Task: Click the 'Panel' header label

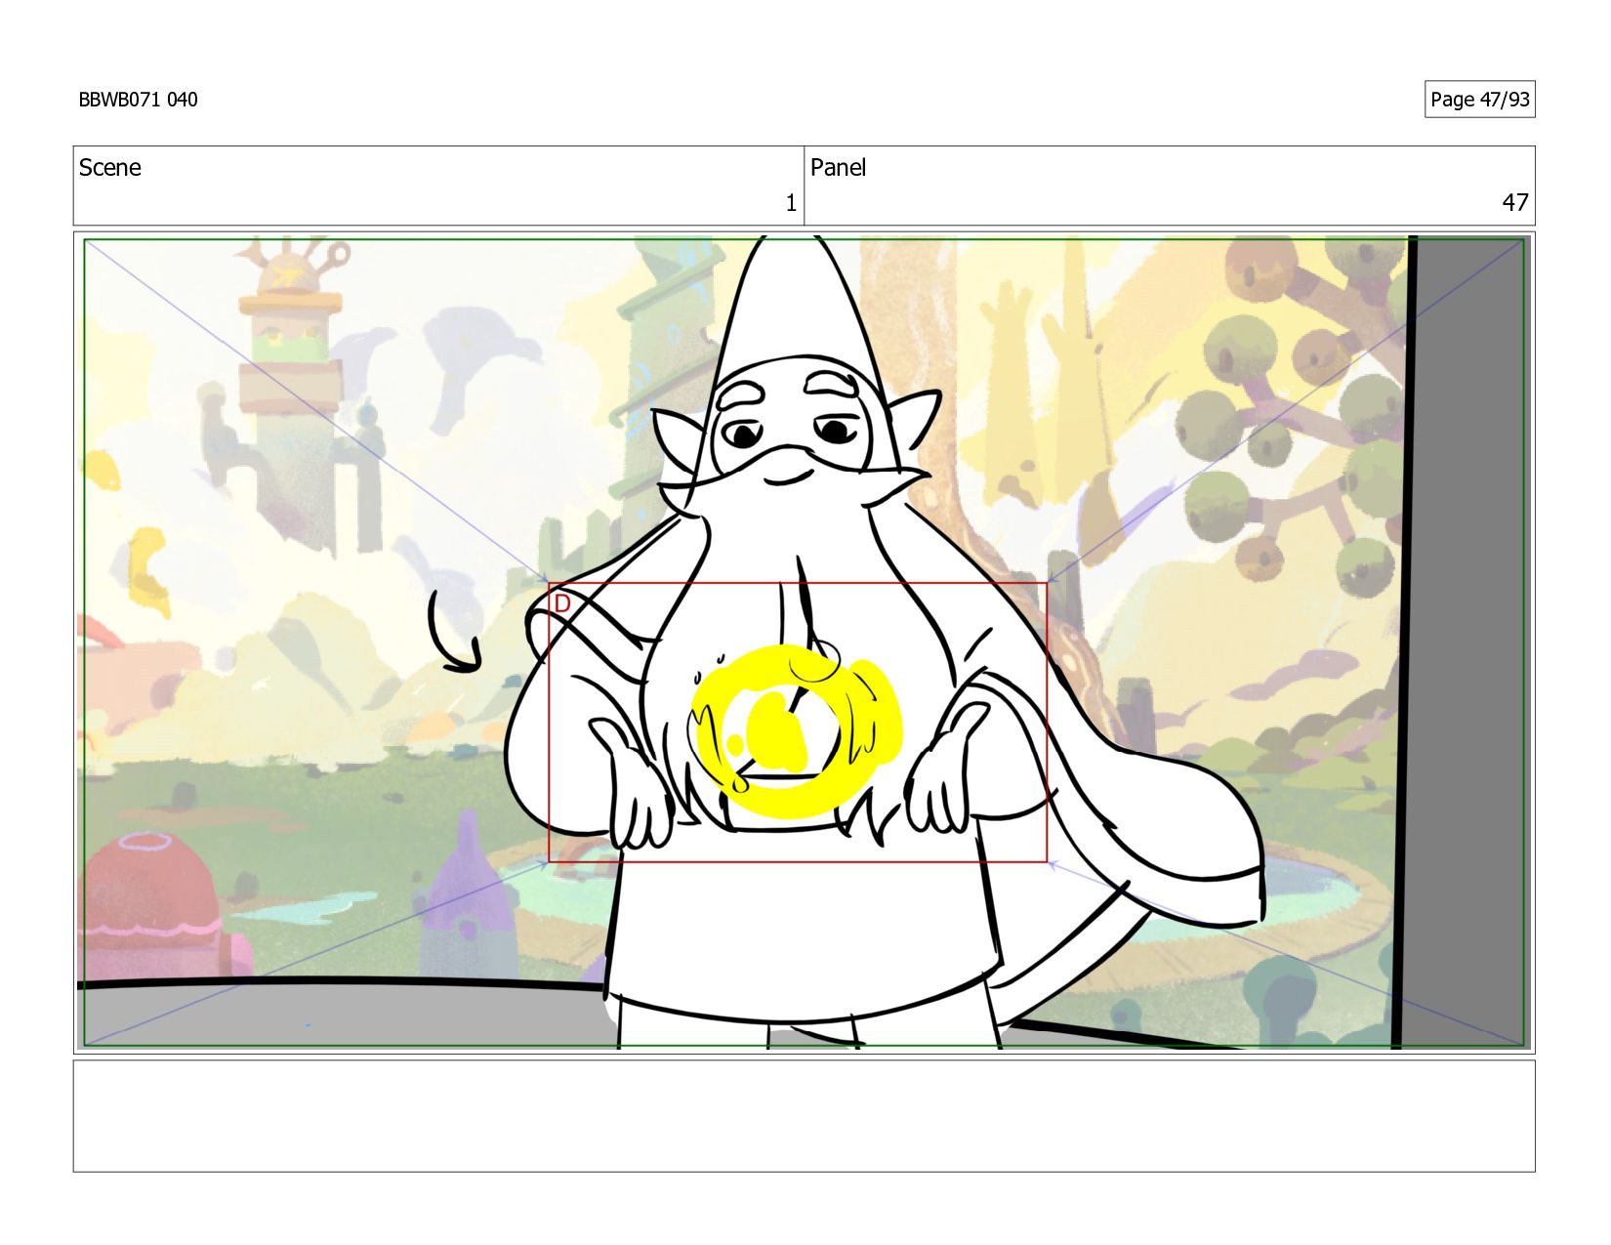Action: tap(838, 168)
